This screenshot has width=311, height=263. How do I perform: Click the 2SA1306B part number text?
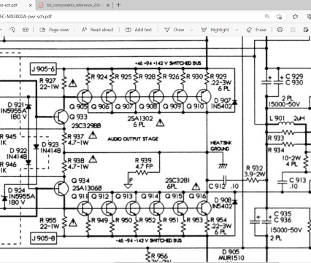[87, 188]
